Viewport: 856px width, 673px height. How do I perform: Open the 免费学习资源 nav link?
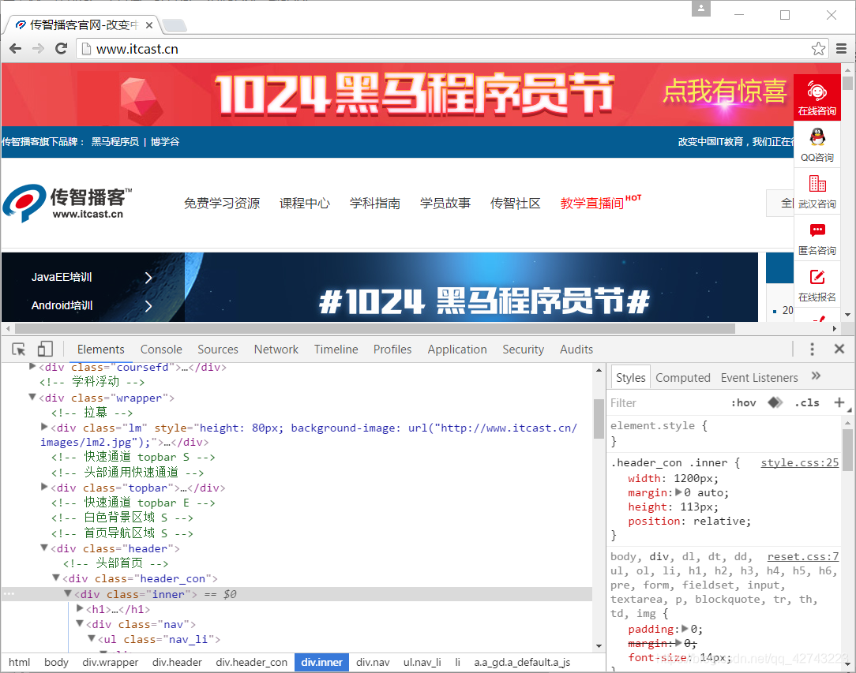[222, 204]
